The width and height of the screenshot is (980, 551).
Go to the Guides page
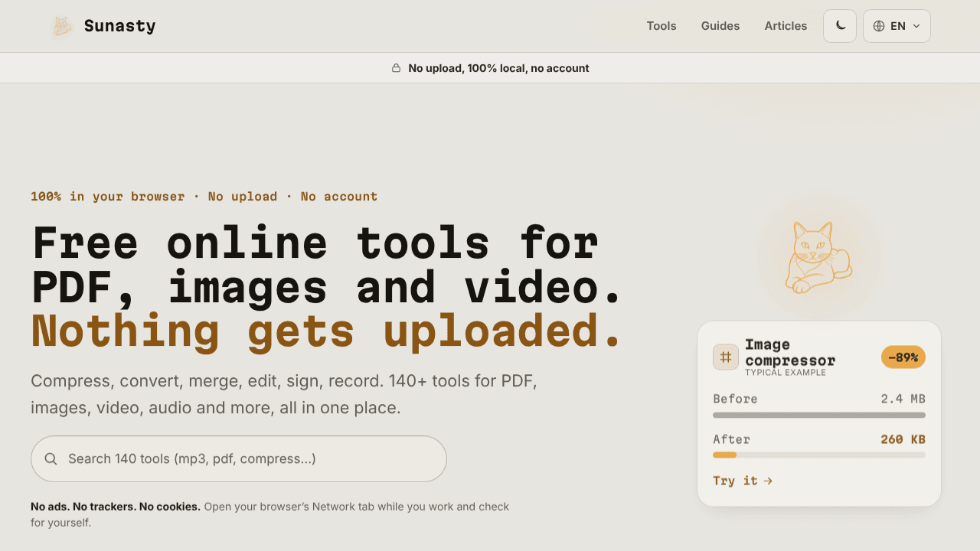click(720, 26)
